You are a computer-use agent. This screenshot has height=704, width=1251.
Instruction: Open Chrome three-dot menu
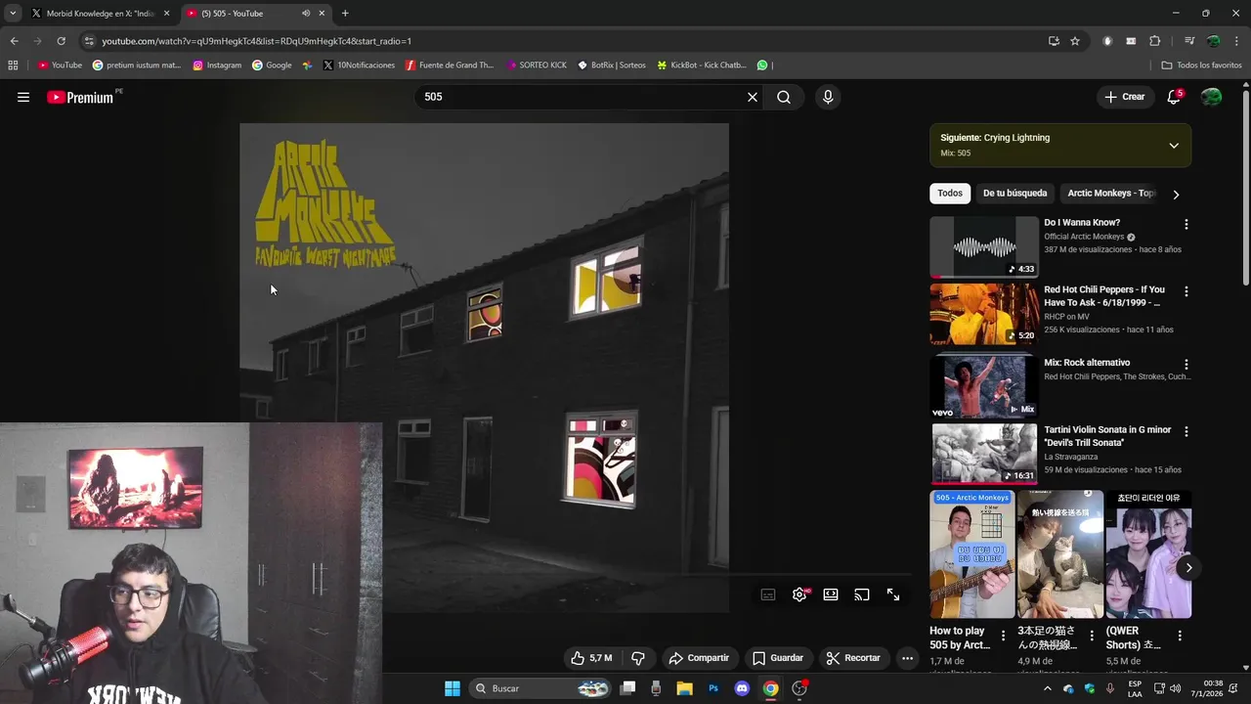pyautogui.click(x=1237, y=41)
